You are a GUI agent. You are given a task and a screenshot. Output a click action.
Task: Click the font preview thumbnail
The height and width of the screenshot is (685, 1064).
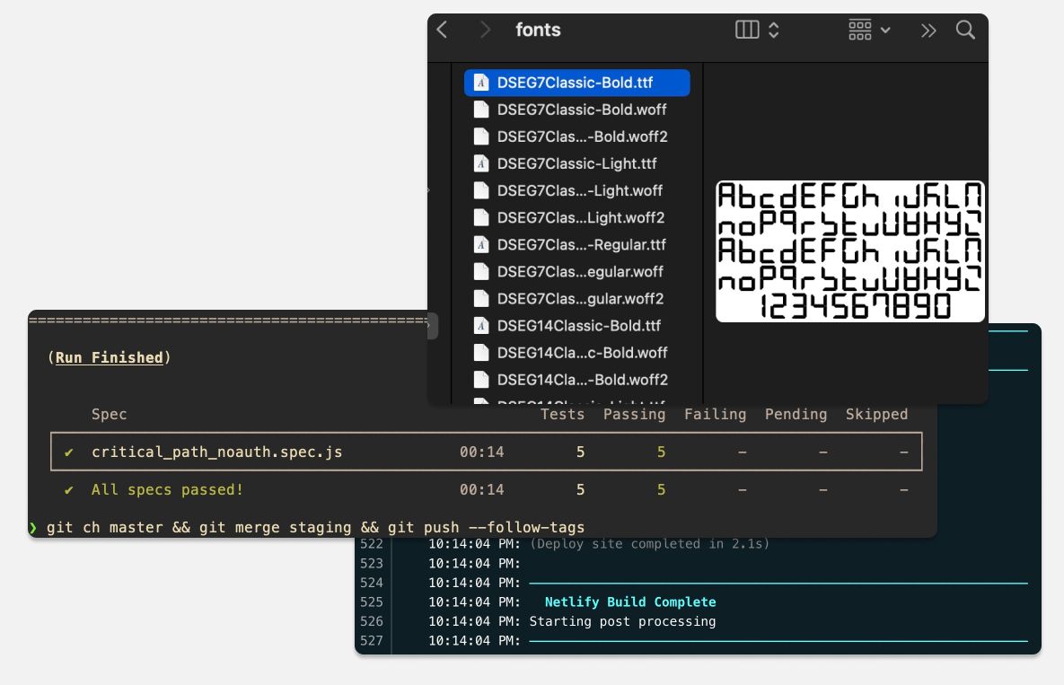click(x=849, y=251)
